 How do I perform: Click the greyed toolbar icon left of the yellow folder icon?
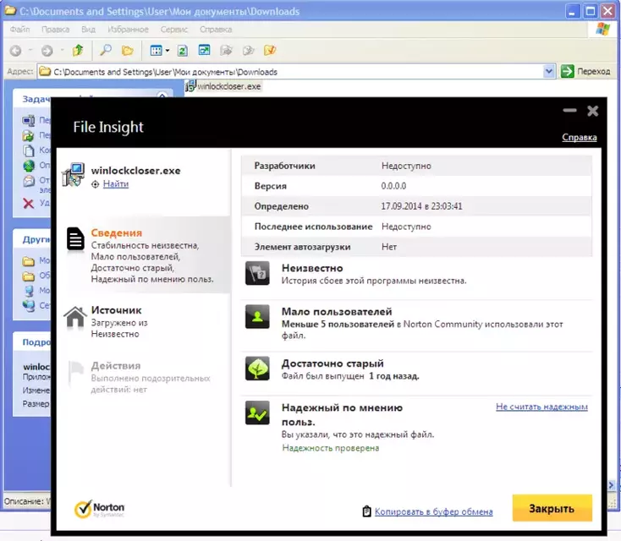click(x=249, y=50)
